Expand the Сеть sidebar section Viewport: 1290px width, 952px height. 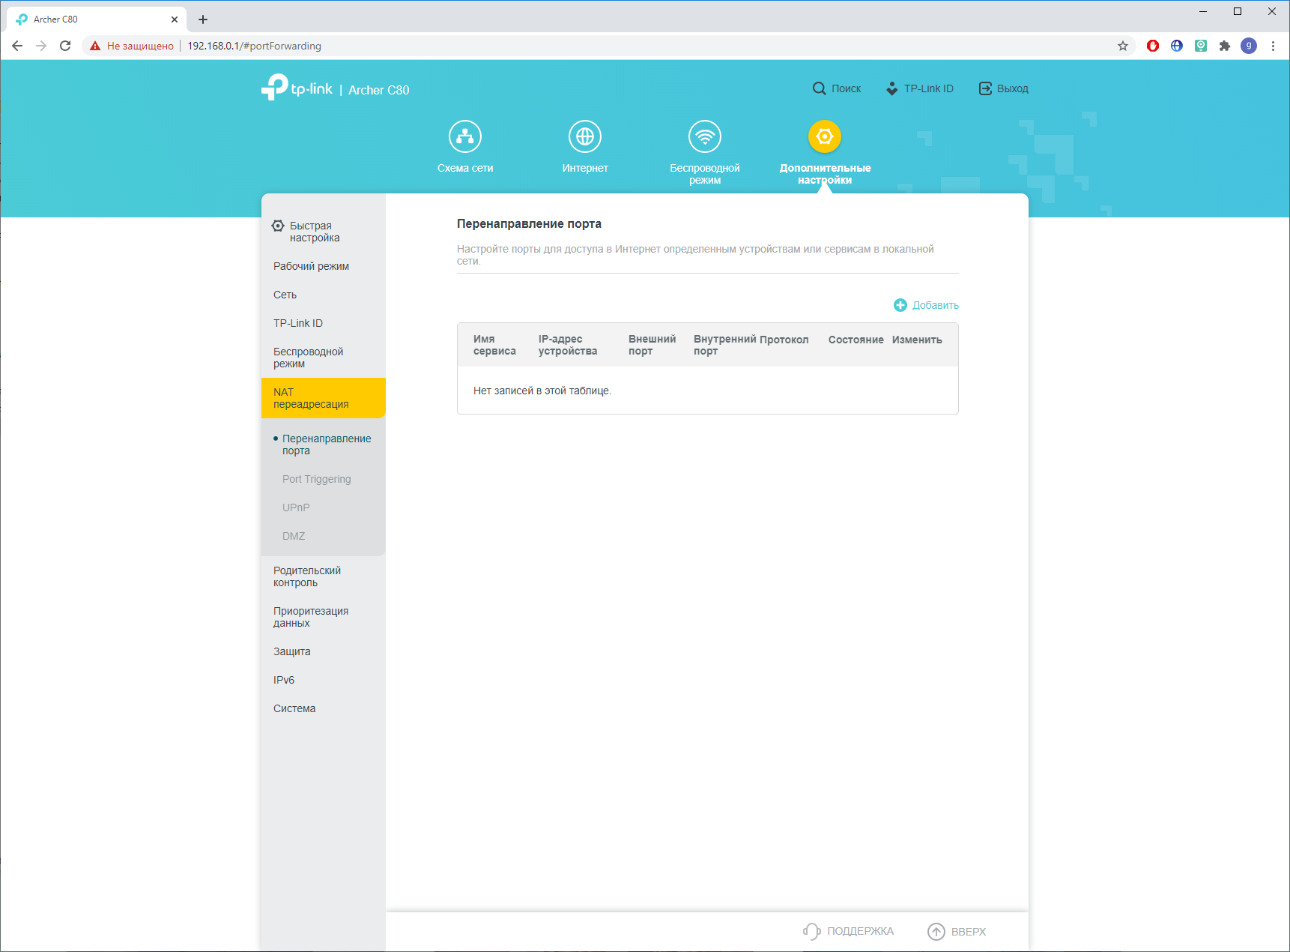click(285, 295)
